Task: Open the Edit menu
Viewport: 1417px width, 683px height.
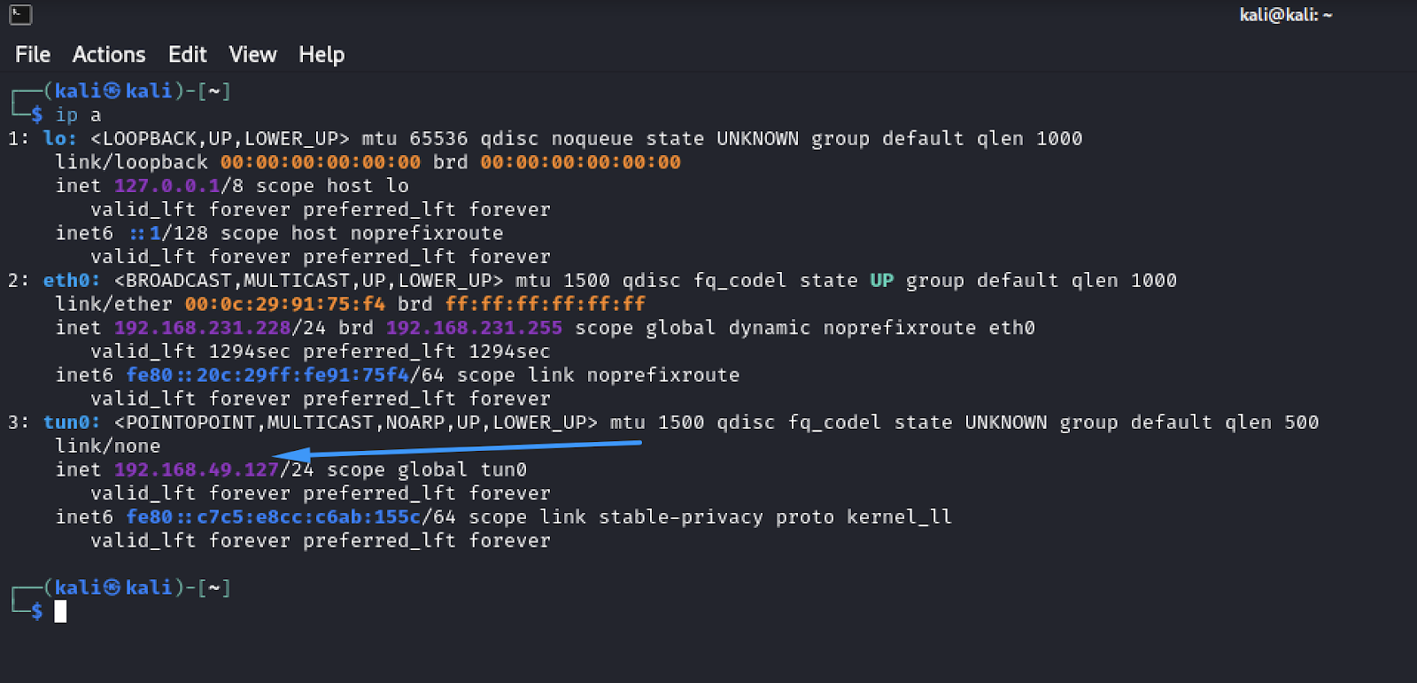Action: 188,55
